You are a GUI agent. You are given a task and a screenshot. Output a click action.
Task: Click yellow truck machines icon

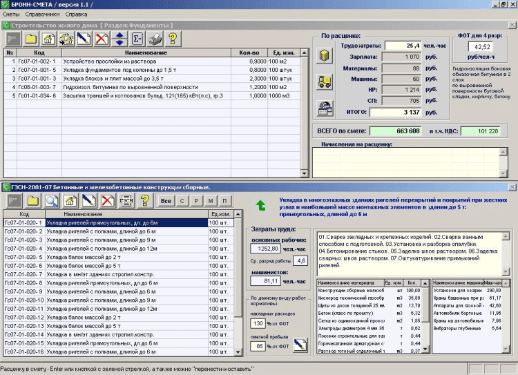325,82
